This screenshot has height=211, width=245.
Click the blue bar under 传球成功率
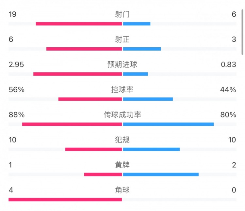168,124
